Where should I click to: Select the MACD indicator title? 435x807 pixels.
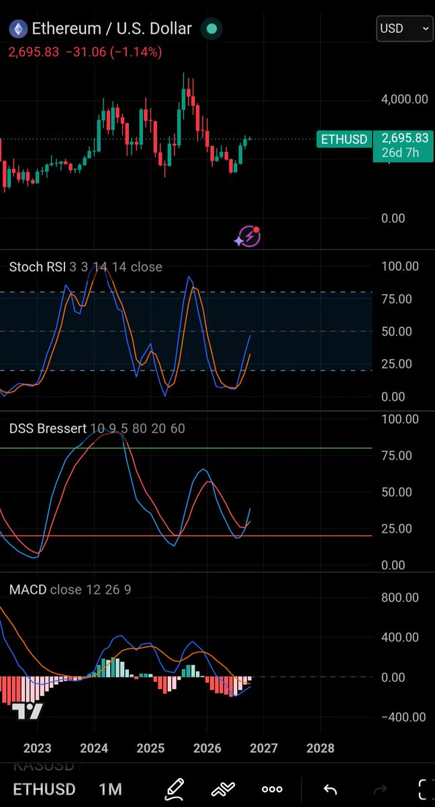pyautogui.click(x=28, y=590)
